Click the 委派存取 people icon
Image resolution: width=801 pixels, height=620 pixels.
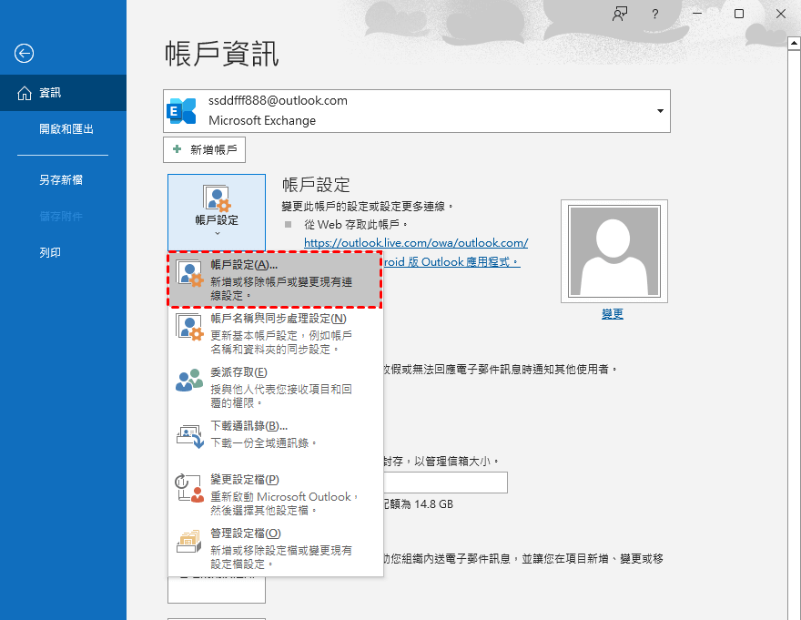click(x=189, y=381)
